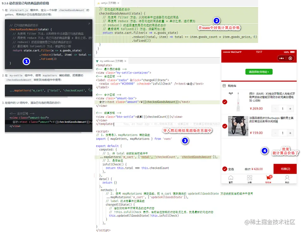Click the 9.3.6 section heading
This screenshot has width=302, height=232.
[25, 3]
